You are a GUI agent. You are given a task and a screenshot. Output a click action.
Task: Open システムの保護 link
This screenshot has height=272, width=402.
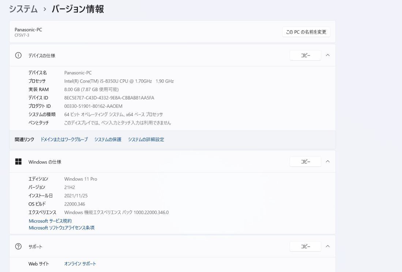pyautogui.click(x=108, y=140)
